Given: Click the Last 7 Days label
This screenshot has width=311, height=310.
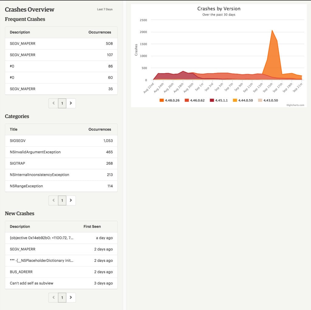Looking at the screenshot, I should click(x=105, y=9).
